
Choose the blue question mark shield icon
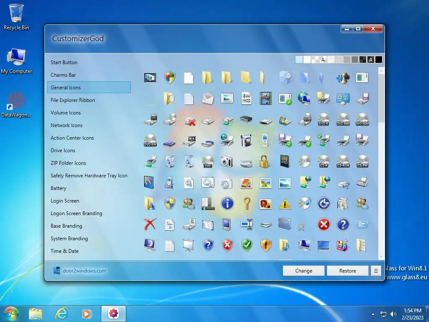[208, 245]
